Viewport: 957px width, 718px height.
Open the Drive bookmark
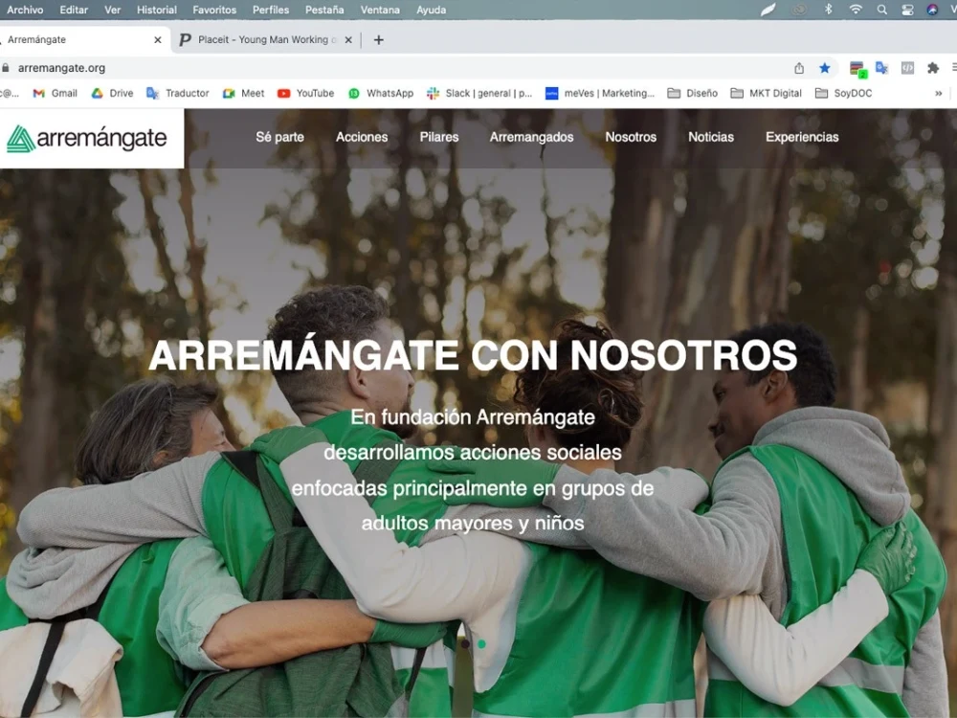pyautogui.click(x=112, y=94)
